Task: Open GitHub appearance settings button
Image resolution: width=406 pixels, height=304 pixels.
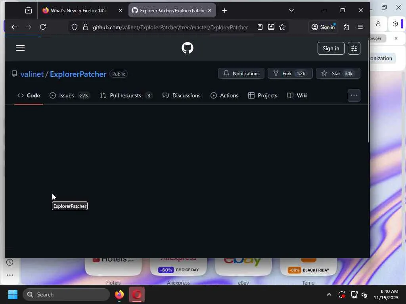Action: (354, 48)
